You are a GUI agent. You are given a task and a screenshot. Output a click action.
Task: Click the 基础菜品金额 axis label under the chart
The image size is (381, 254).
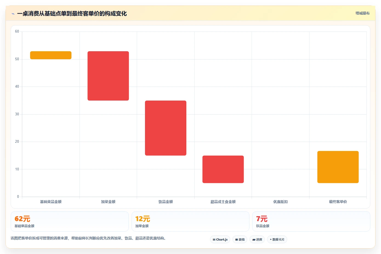tap(51, 202)
